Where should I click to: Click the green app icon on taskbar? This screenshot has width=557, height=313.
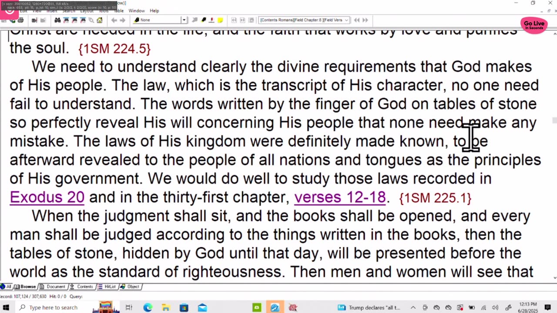pyautogui.click(x=257, y=307)
